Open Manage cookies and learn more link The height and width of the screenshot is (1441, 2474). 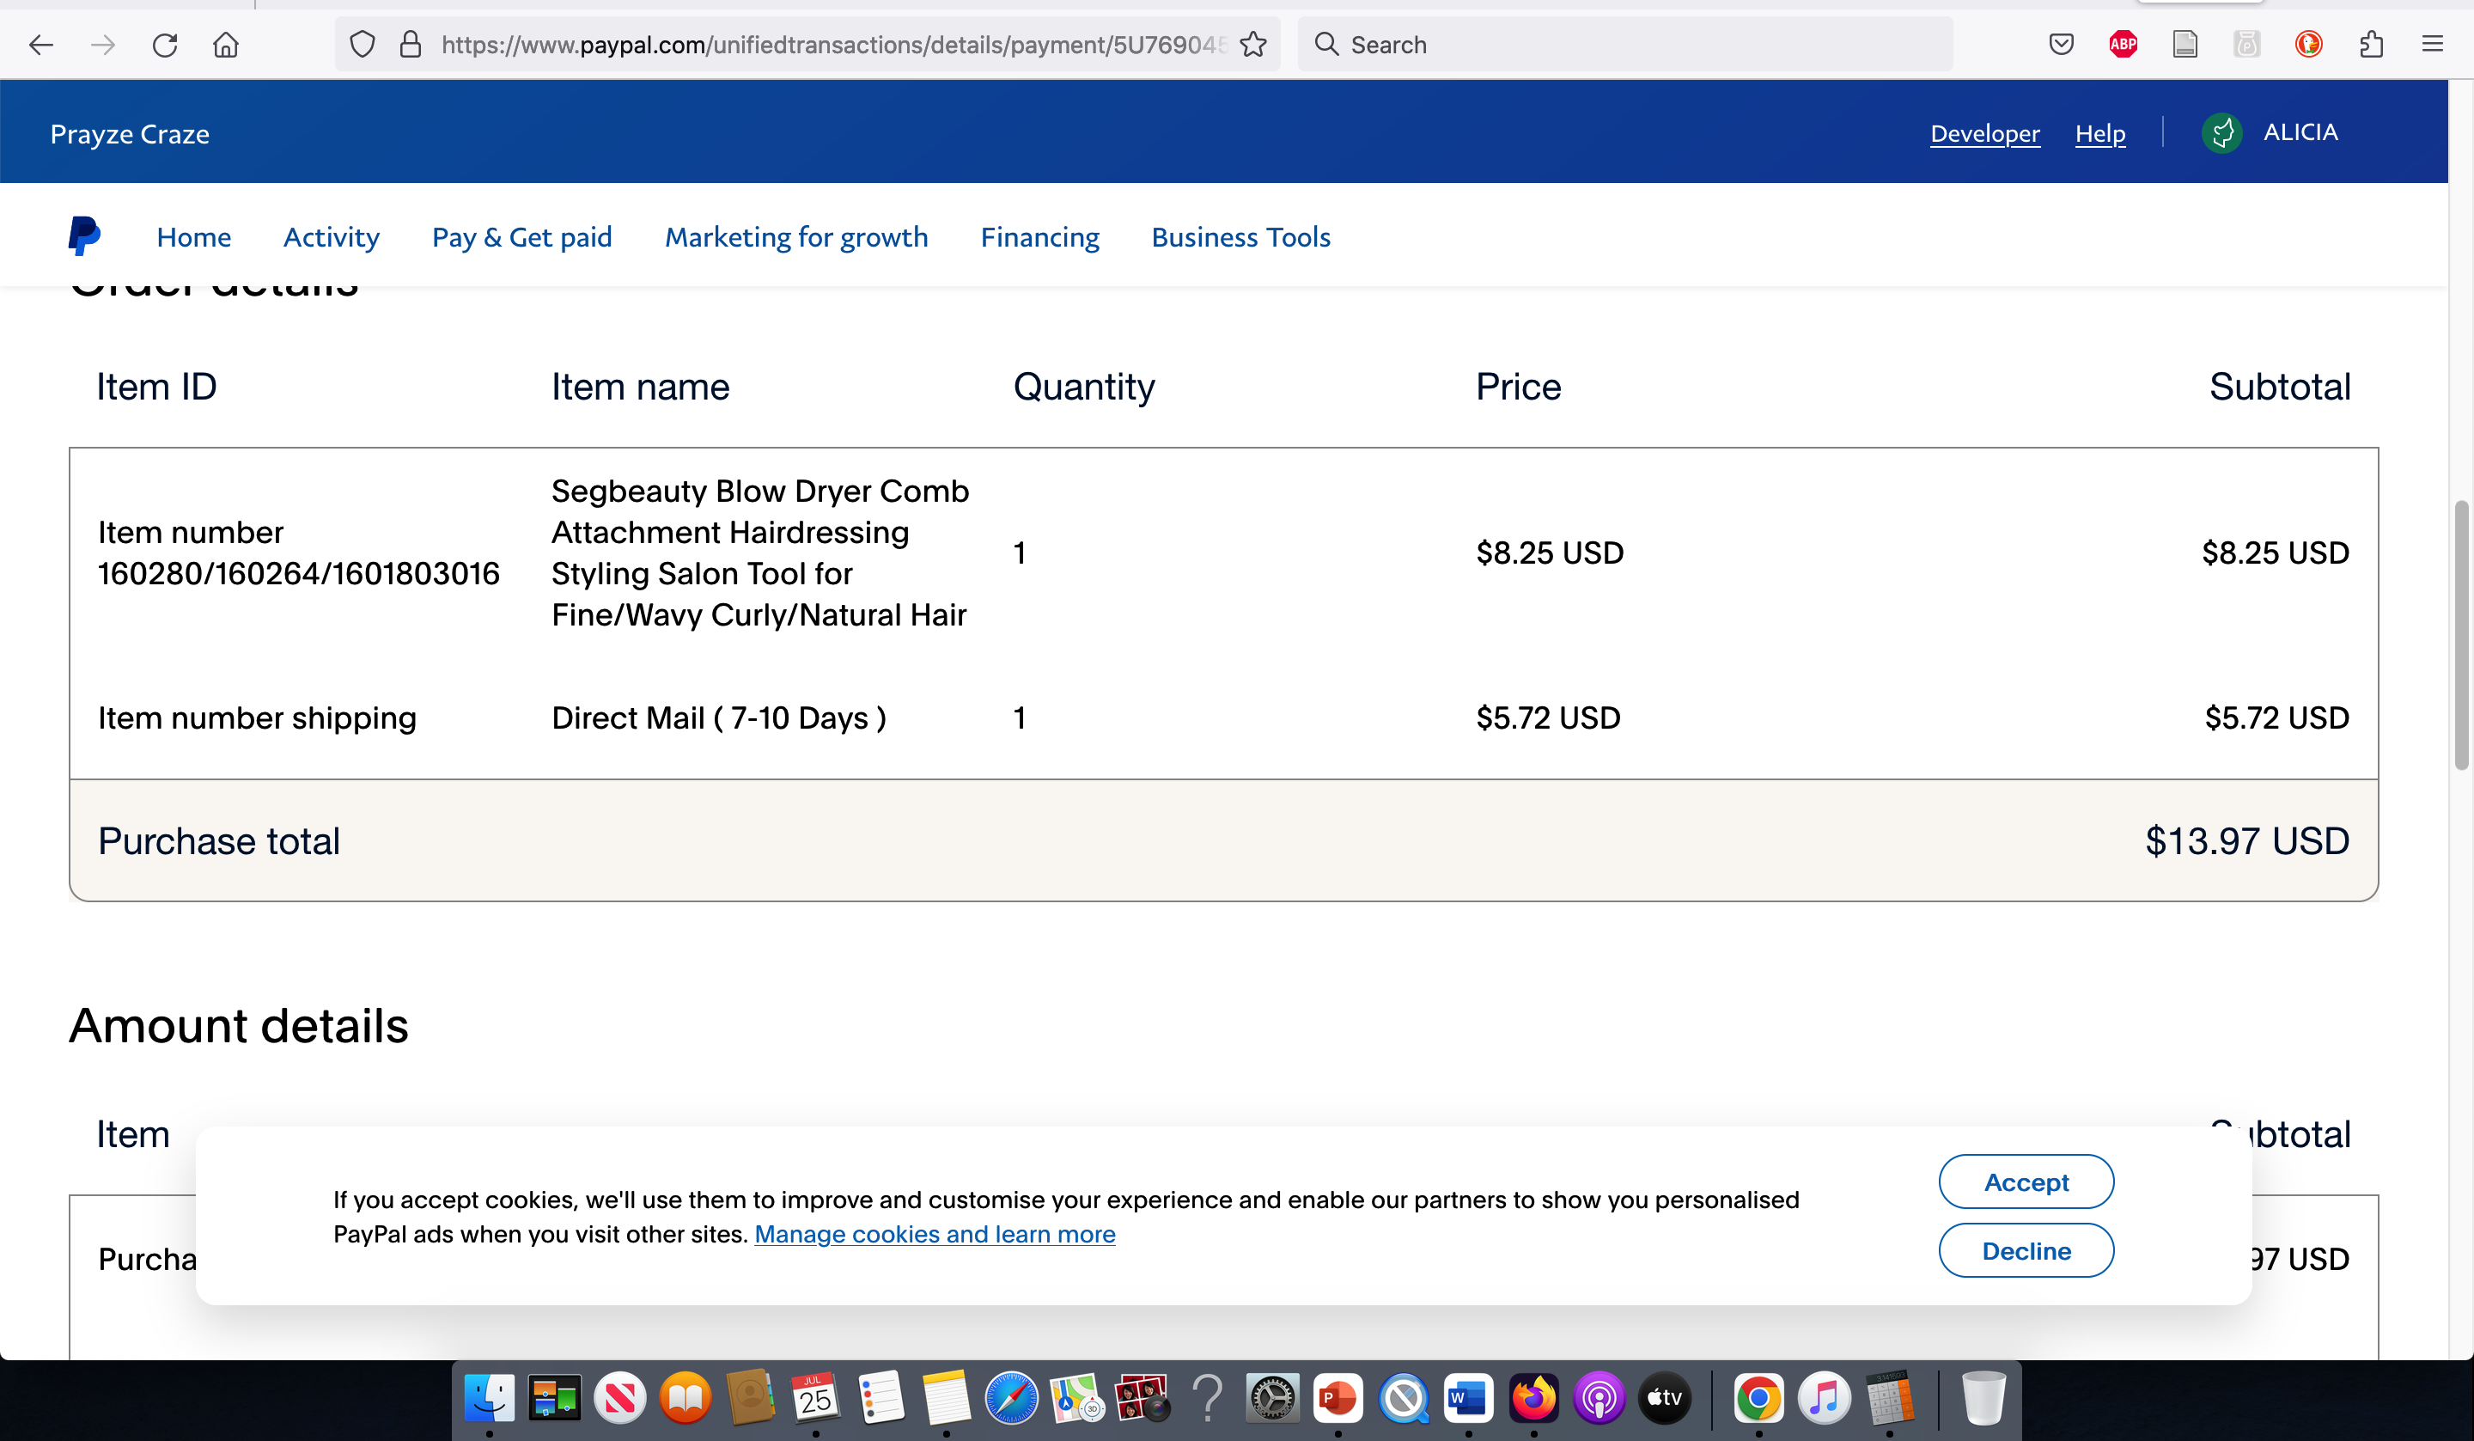tap(935, 1235)
